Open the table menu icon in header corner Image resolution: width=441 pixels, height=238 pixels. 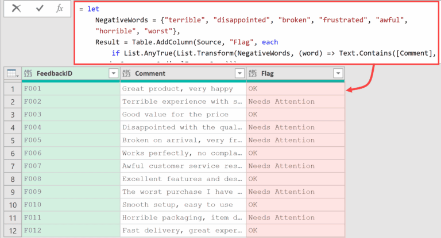(x=13, y=73)
